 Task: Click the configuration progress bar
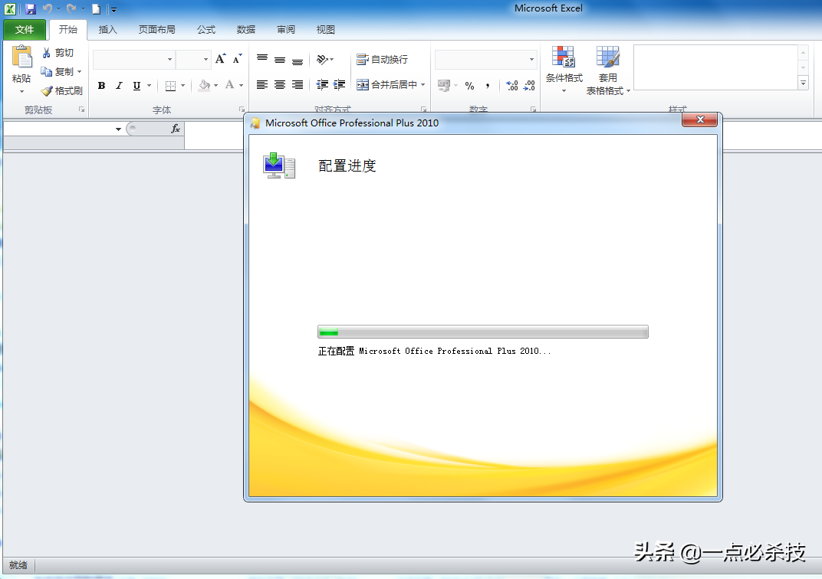click(x=483, y=332)
